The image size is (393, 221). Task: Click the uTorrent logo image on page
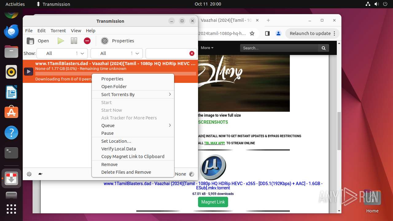click(213, 167)
